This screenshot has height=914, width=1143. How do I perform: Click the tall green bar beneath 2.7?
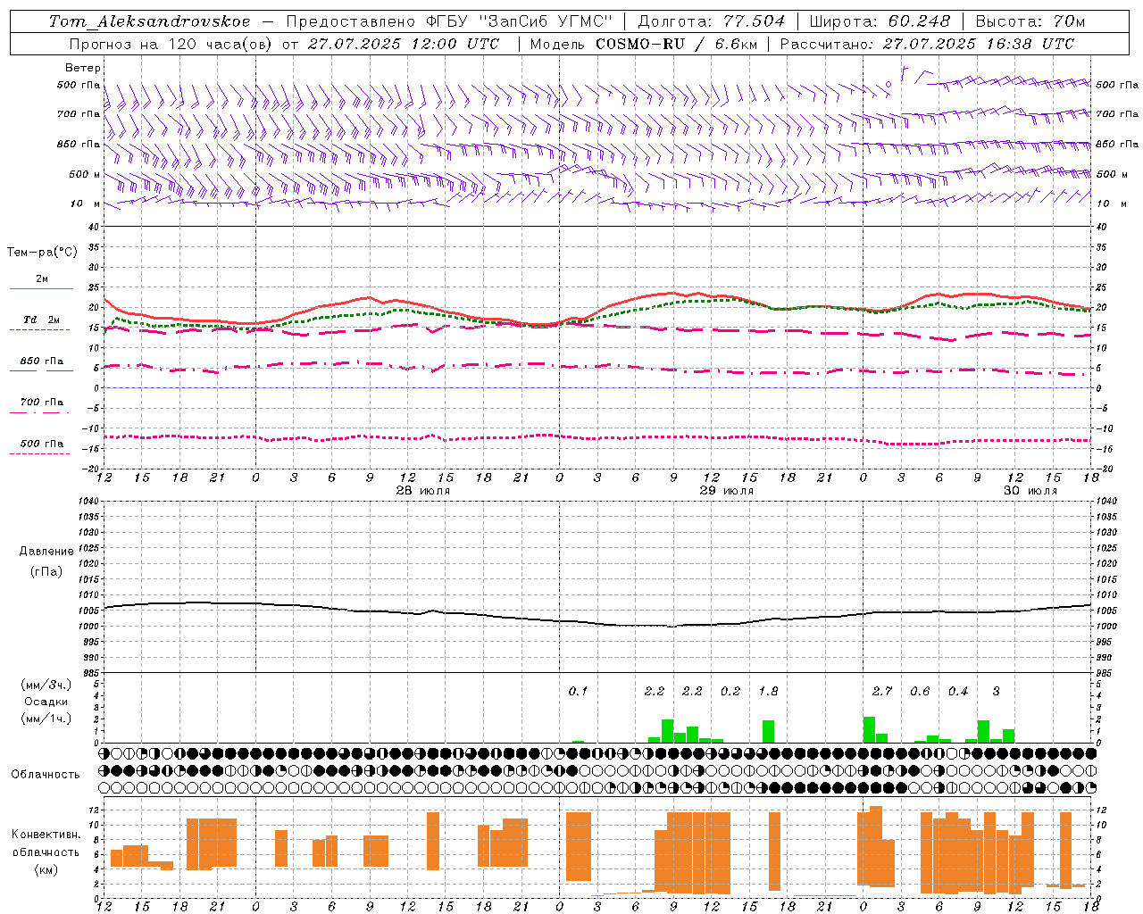869,729
